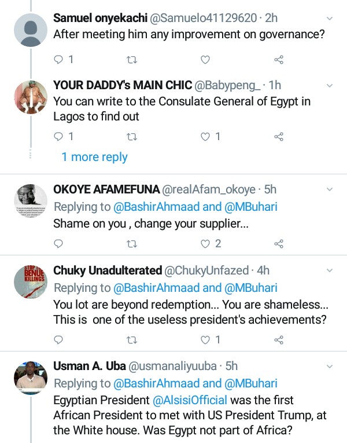This screenshot has width=347, height=443.
Task: Share OKOYE AFAMEFUNA's tweet
Action: coord(278,243)
